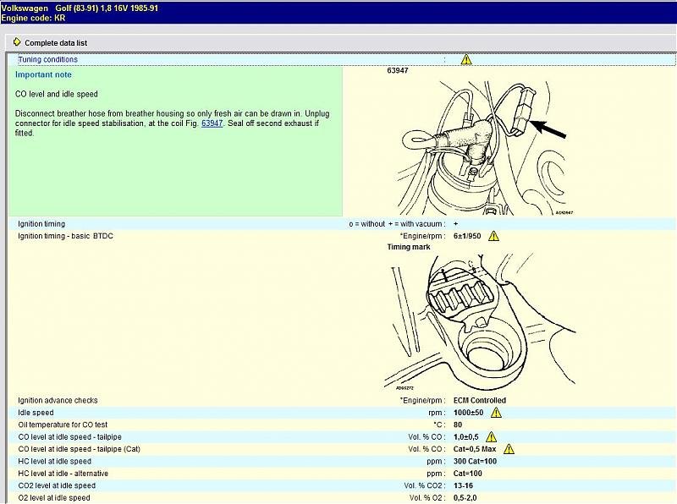Click the O2 level at idle speed row
Screen dimensions: 677x504
(x=54, y=498)
